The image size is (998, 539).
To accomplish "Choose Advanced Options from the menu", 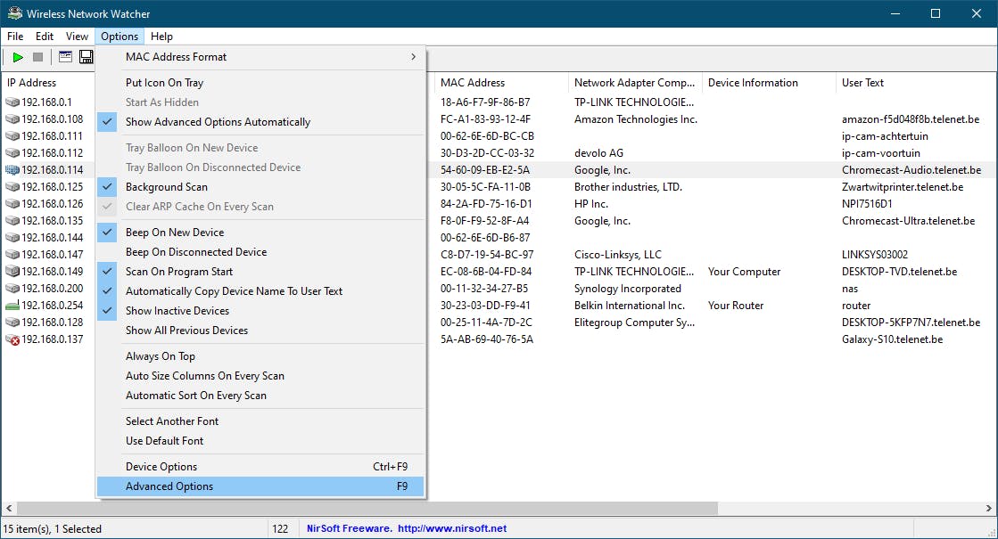I will coord(260,486).
